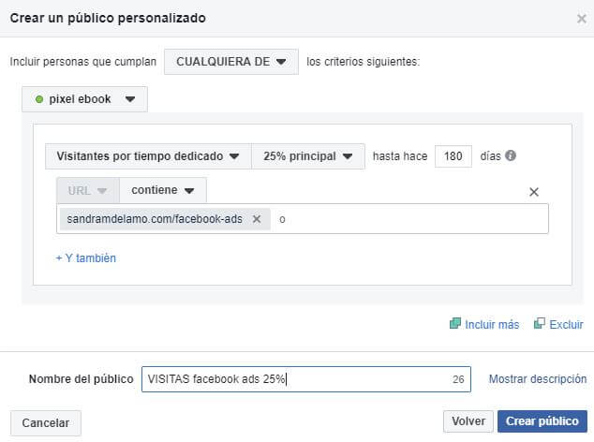Image resolution: width=594 pixels, height=442 pixels.
Task: Open Visitantes por tiempo dedicado dropdown
Action: [x=148, y=156]
